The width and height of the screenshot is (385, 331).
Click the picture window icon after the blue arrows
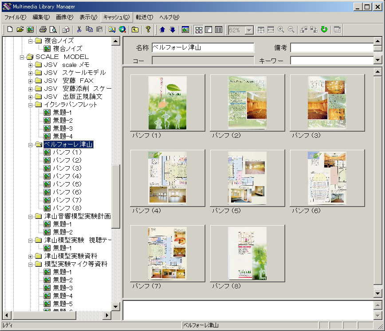(x=185, y=30)
